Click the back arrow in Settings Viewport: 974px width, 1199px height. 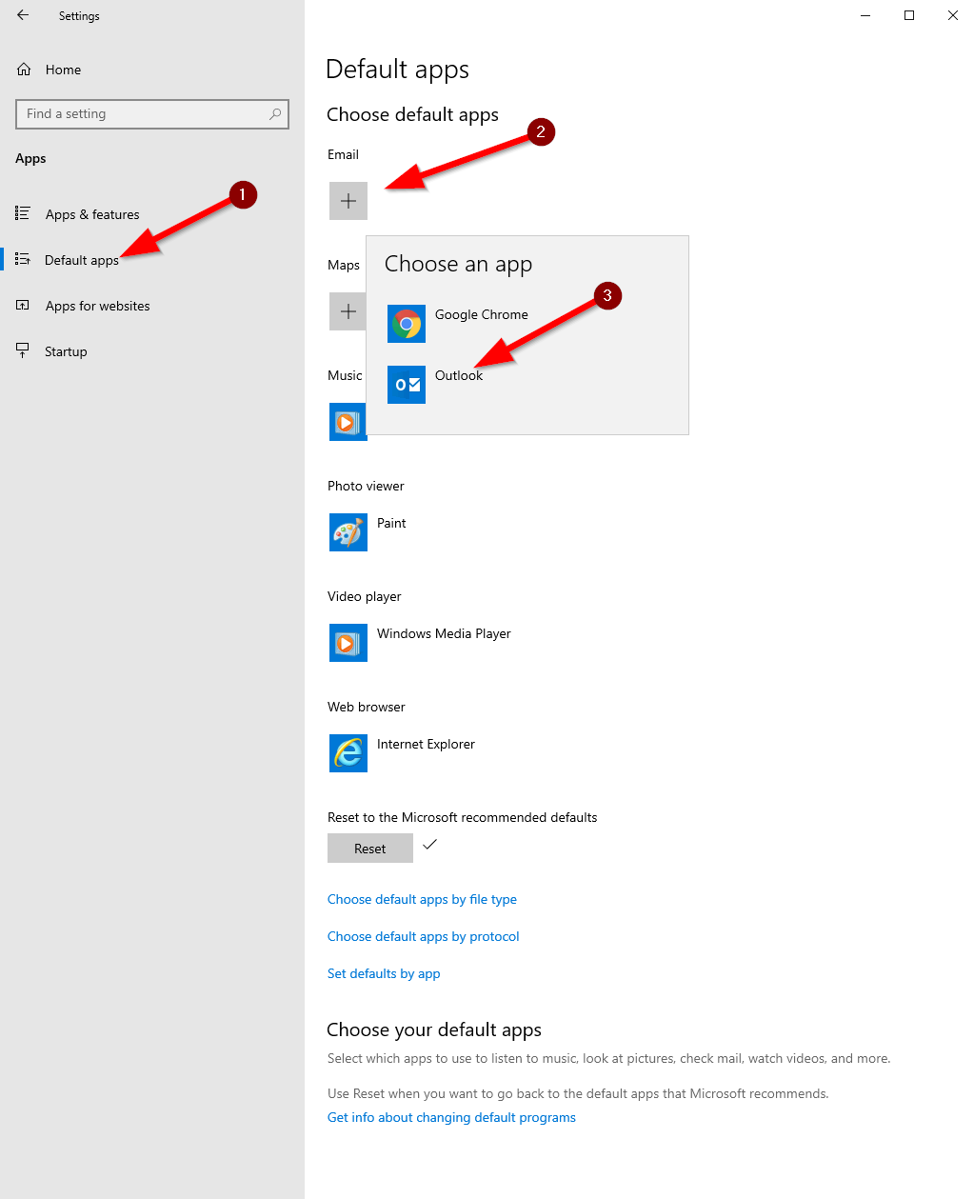(23, 15)
